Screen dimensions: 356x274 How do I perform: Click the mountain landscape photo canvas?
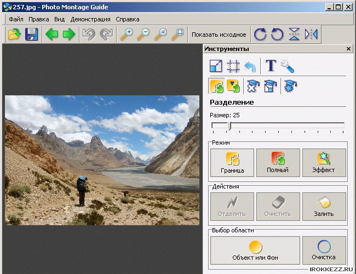tap(102, 160)
